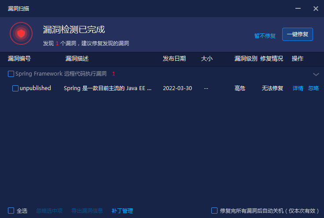This screenshot has width=324, height=218.
Task: Click the 漏洞扫描 window title
Action: [18, 8]
